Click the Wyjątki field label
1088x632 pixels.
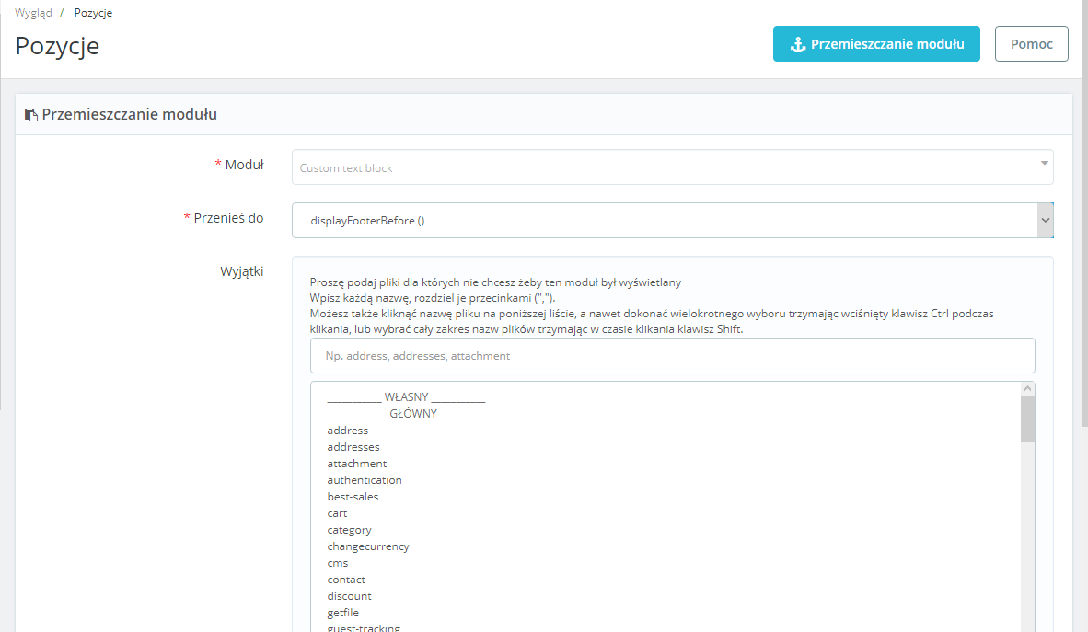[x=241, y=272]
